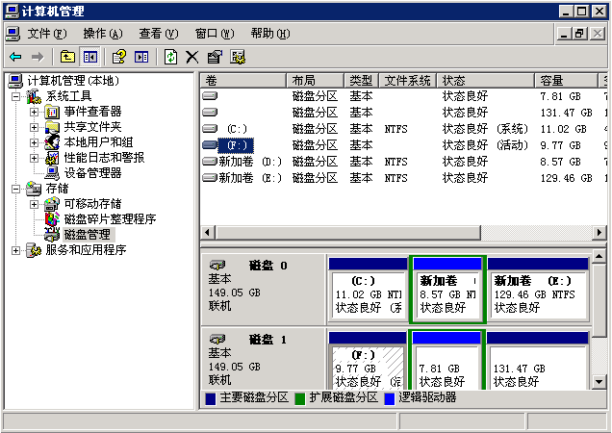Screen dimensions: 612x433
Task: Open the 操作(A) menu
Action: coord(102,33)
